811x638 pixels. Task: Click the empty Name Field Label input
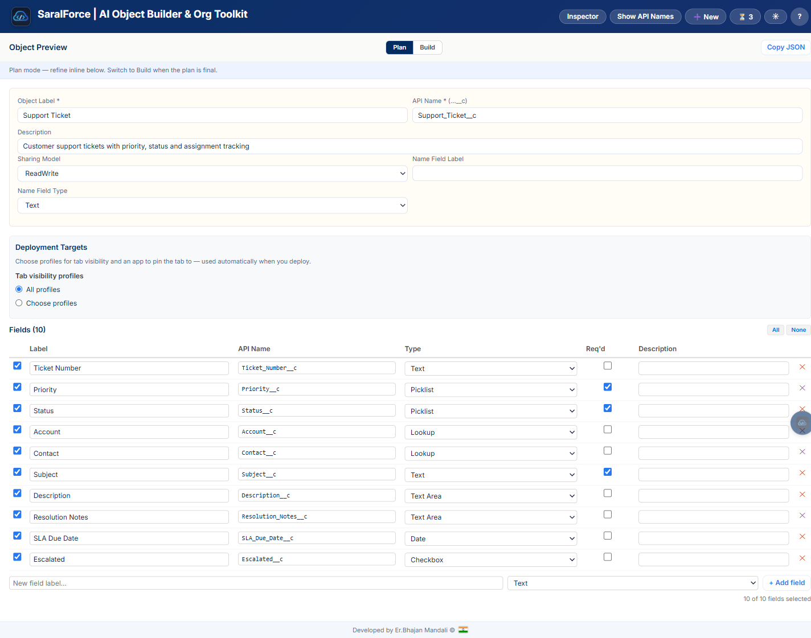607,174
